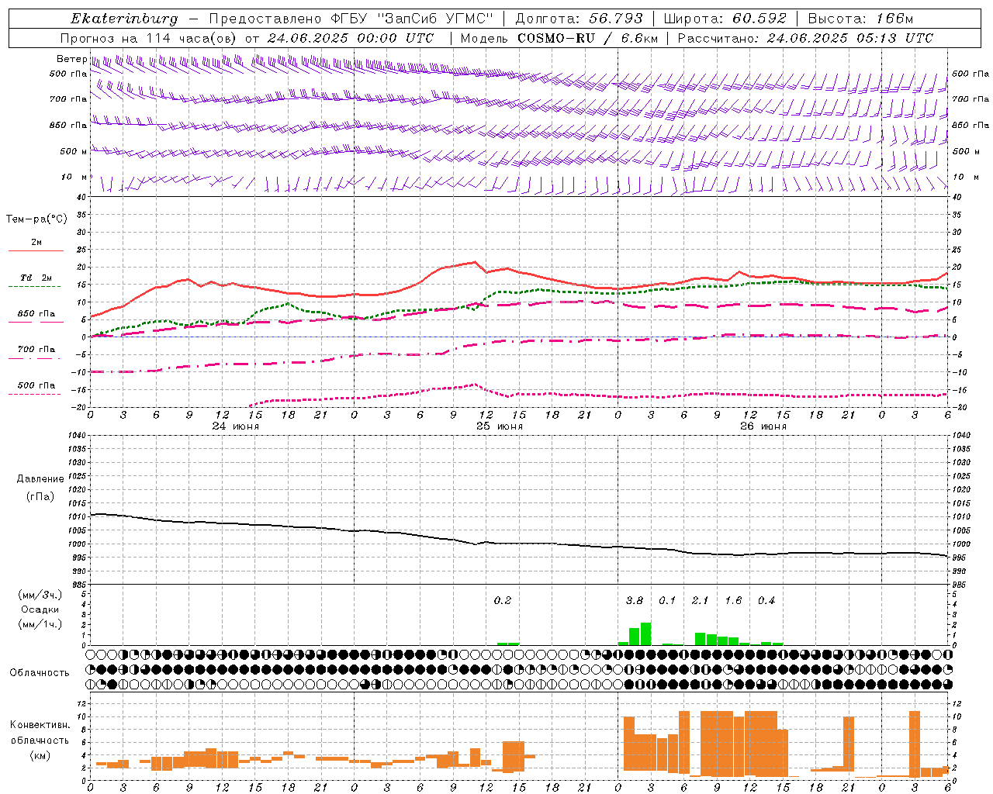
Task: Click the right-side 10 м wind level label
Action: [965, 178]
